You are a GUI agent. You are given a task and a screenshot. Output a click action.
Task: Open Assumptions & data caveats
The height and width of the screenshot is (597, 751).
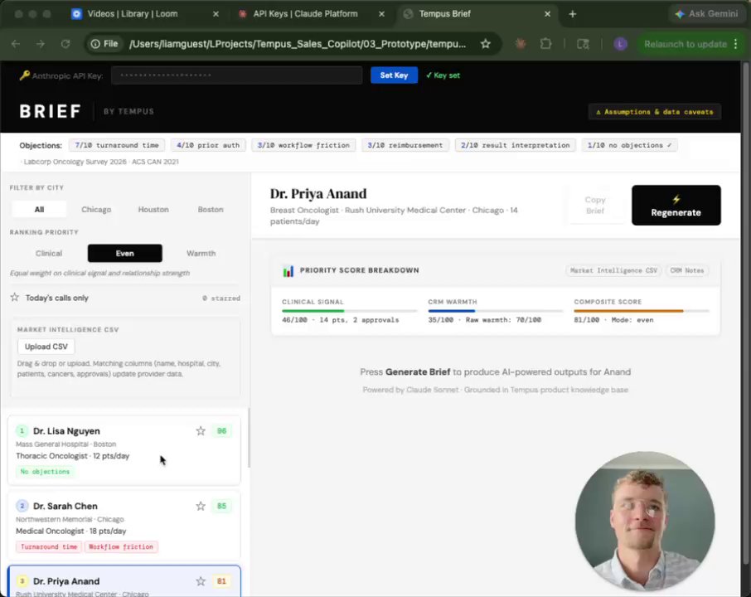pos(654,112)
